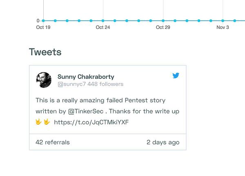Open the https://t.co/JqCTMkiYXF link

click(91, 122)
